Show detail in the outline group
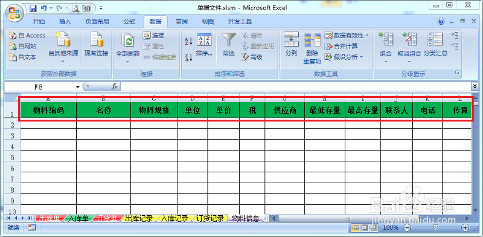483x237 pixels. [454, 35]
